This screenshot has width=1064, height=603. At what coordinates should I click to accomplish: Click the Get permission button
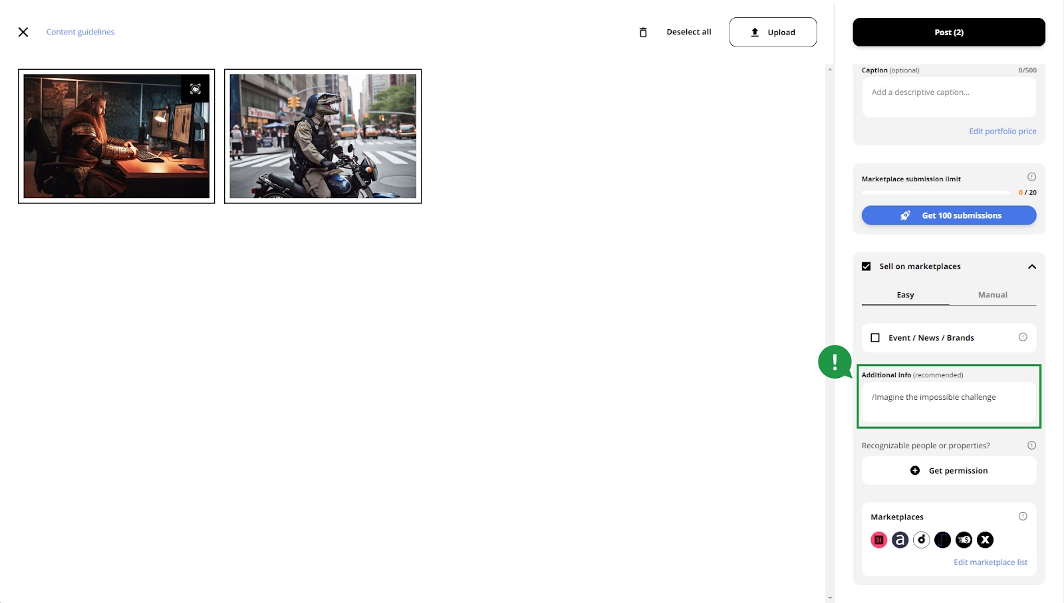click(x=949, y=470)
